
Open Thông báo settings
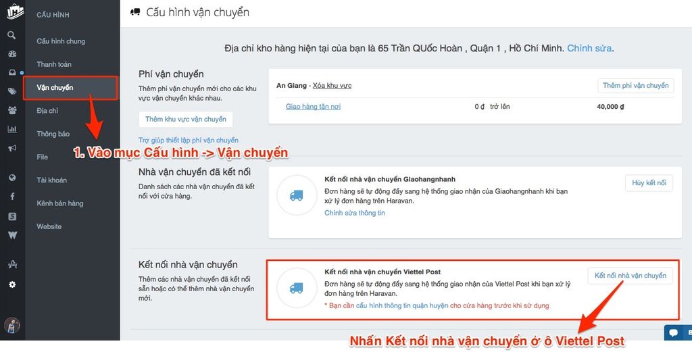(x=53, y=134)
